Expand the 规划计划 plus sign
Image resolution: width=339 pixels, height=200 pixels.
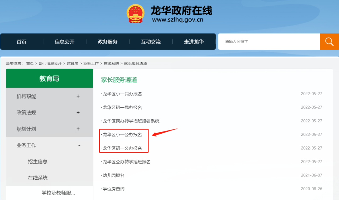pyautogui.click(x=78, y=129)
